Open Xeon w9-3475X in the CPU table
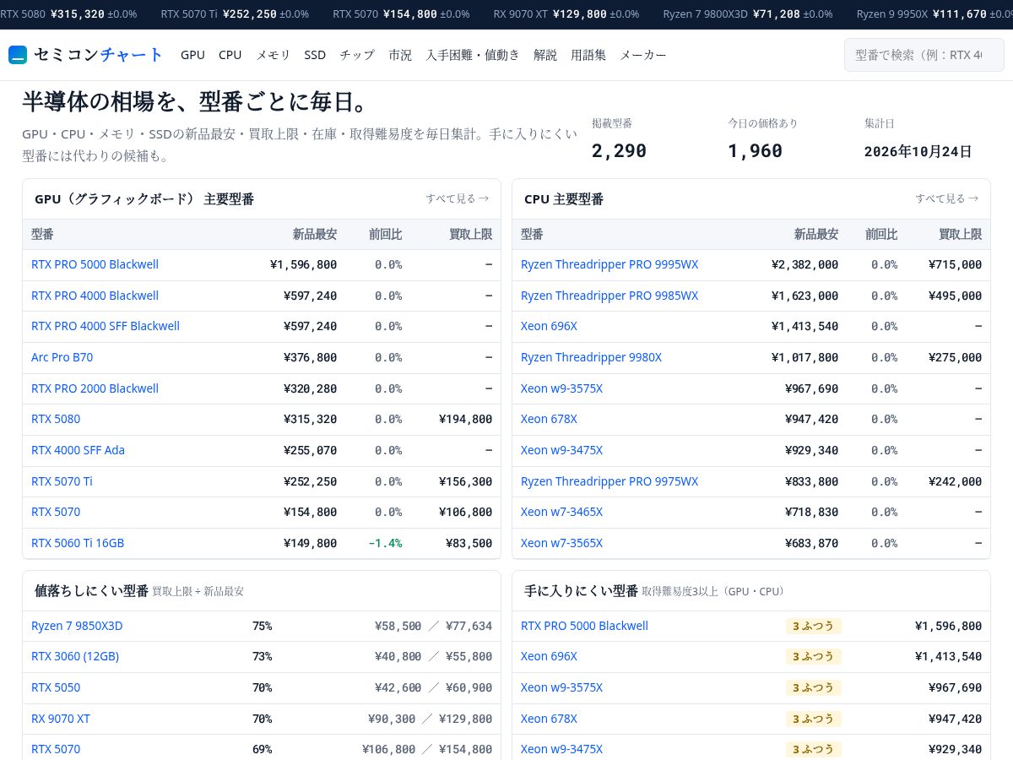 point(561,450)
